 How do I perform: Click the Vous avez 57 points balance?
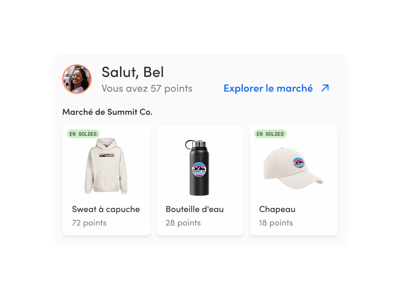pyautogui.click(x=147, y=89)
